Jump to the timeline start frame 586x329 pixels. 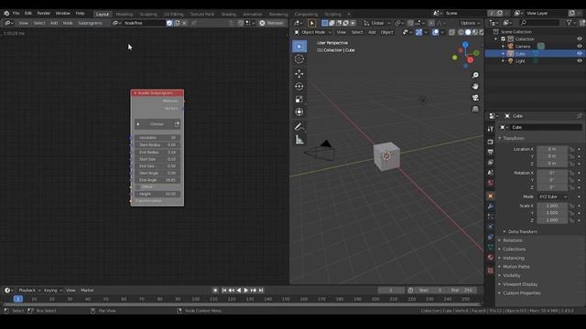223,291
